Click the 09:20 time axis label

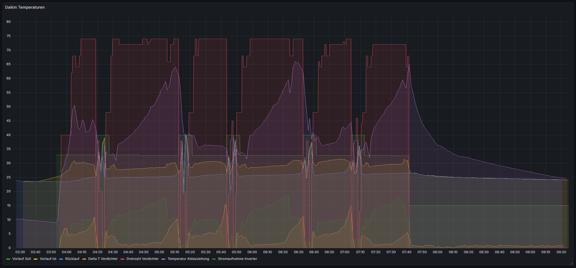561,252
